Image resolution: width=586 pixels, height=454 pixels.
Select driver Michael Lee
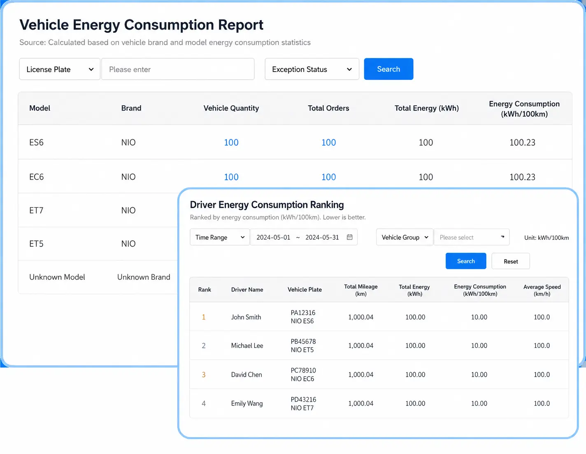pos(247,345)
